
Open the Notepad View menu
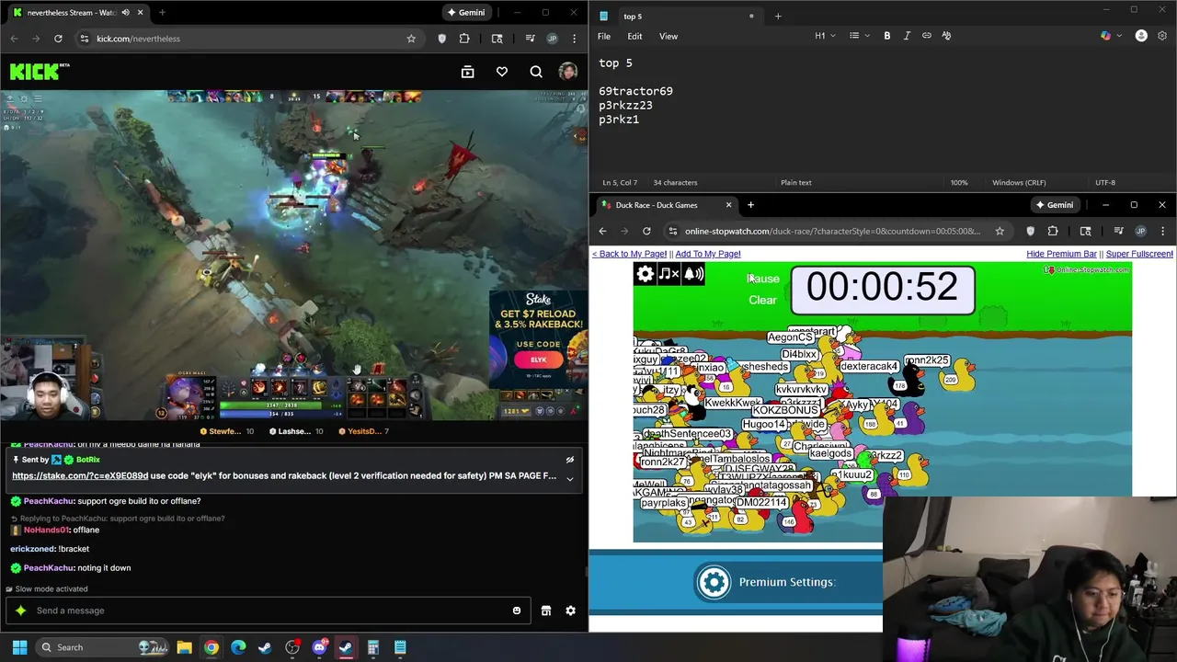coord(668,36)
